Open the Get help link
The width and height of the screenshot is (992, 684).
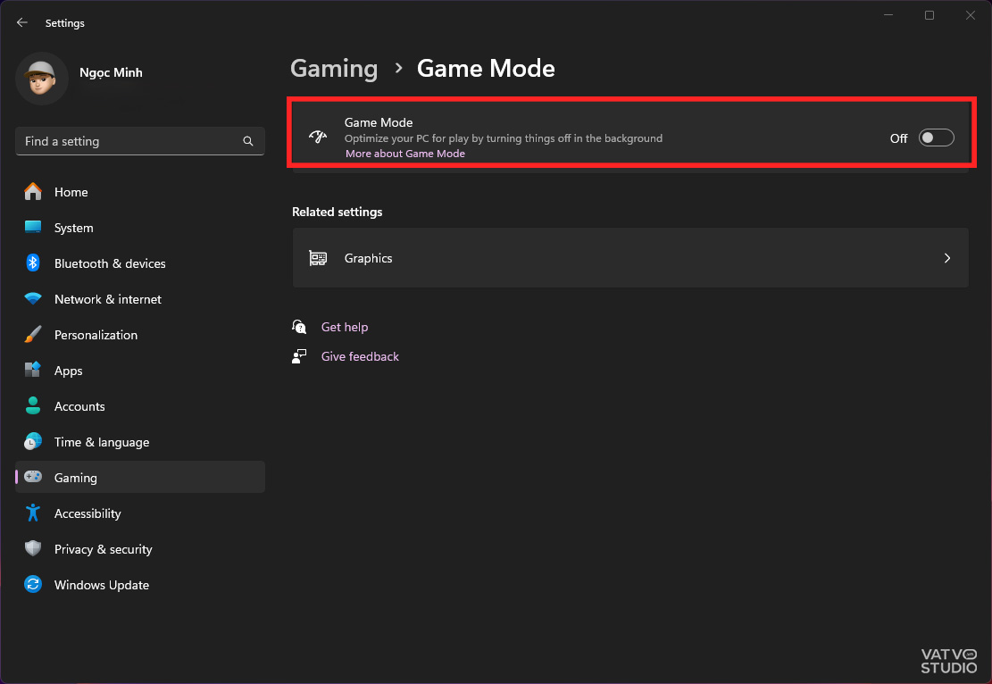tap(344, 327)
